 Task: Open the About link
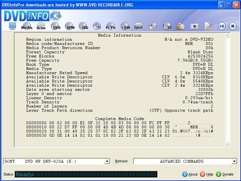click(193, 174)
